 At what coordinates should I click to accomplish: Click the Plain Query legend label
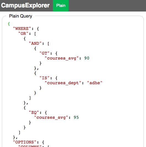click(x=21, y=16)
